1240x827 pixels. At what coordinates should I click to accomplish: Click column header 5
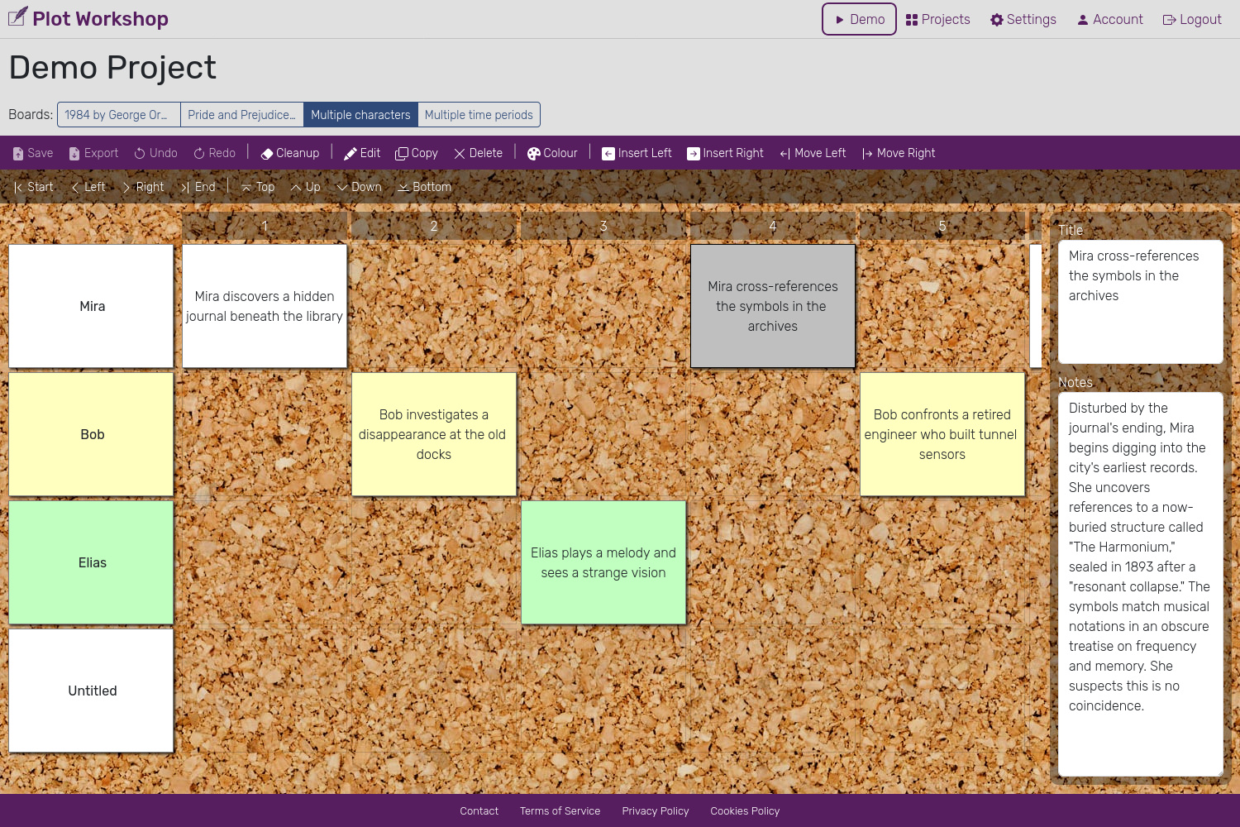(942, 226)
